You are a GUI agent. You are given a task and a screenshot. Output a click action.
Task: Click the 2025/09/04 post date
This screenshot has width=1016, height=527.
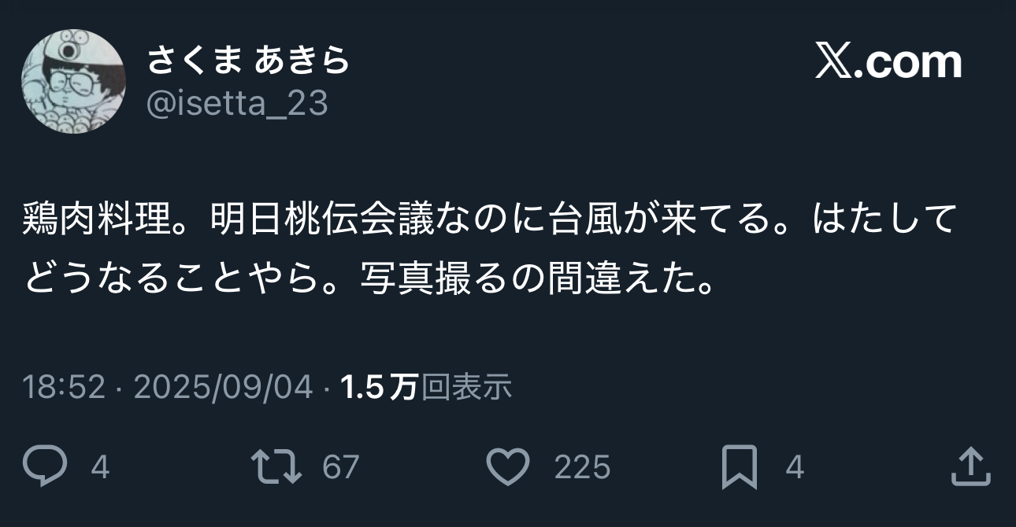pyautogui.click(x=224, y=387)
